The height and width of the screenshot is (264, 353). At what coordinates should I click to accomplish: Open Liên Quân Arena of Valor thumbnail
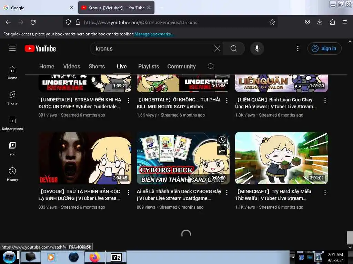click(281, 83)
